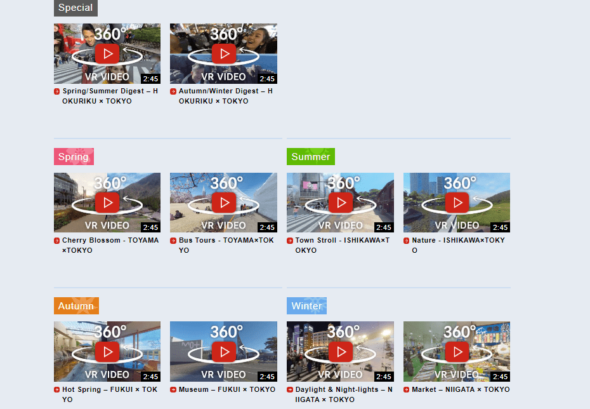The height and width of the screenshot is (409, 590).
Task: Click red arrow icon beside Daylight & Night-lights
Action: click(x=290, y=390)
